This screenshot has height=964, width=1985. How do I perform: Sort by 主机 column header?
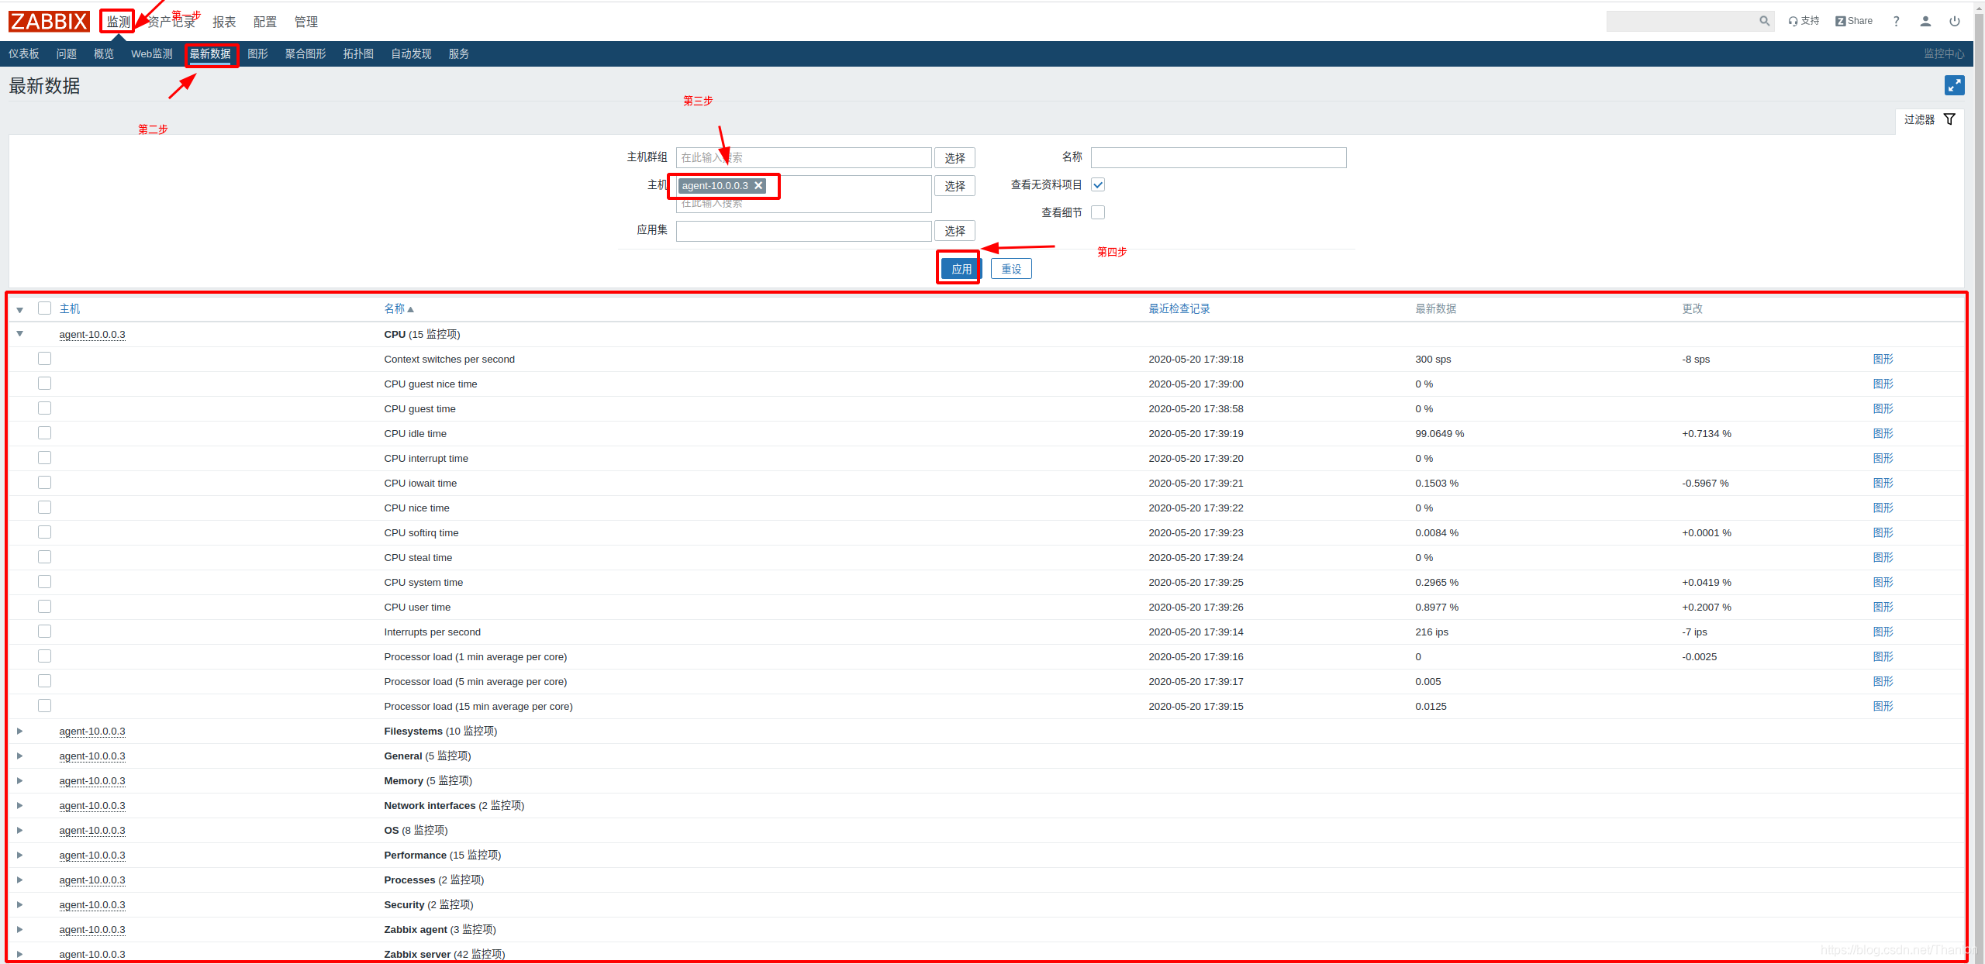click(70, 308)
